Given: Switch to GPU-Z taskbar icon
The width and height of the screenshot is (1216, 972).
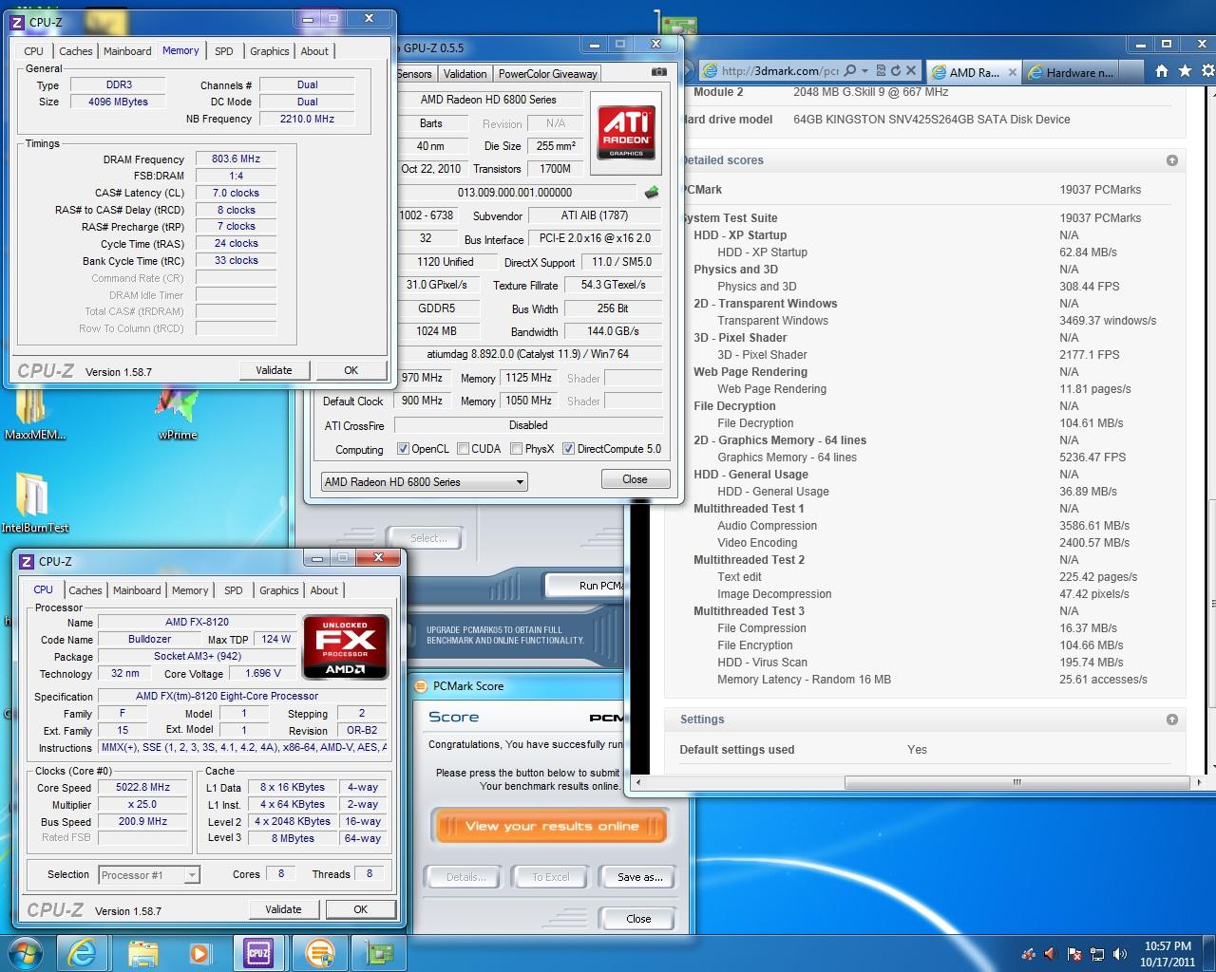Looking at the screenshot, I should point(380,952).
